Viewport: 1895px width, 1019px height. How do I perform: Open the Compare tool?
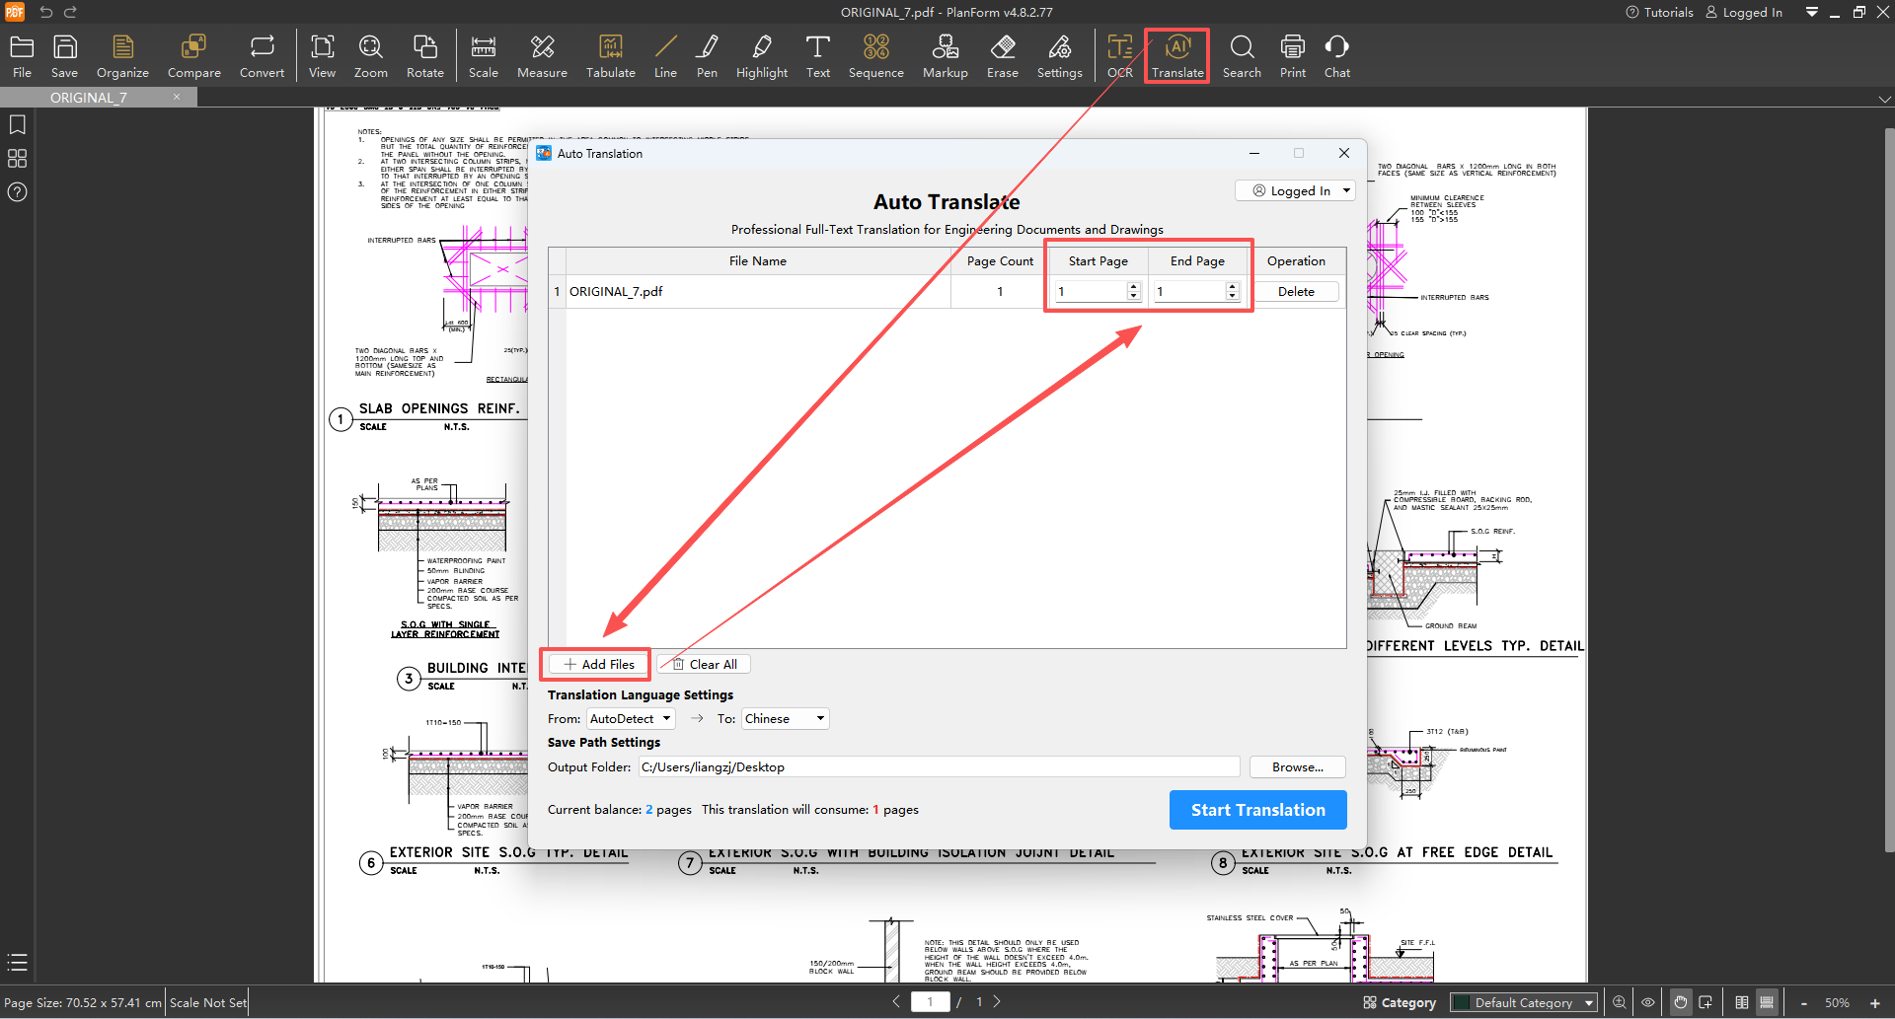point(193,57)
